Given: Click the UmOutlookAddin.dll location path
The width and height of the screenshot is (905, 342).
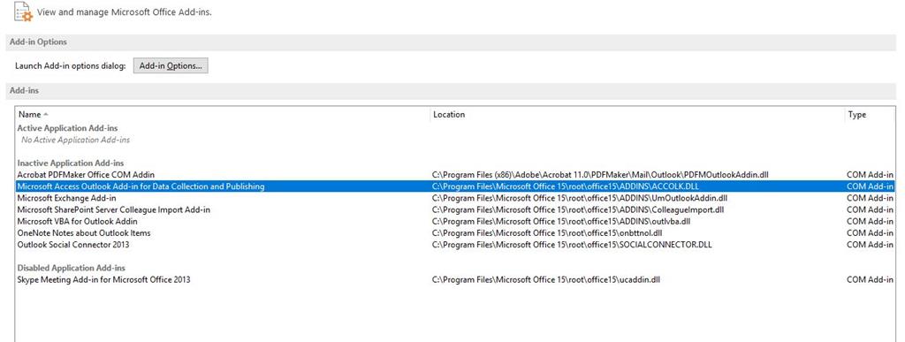Looking at the screenshot, I should tap(580, 198).
